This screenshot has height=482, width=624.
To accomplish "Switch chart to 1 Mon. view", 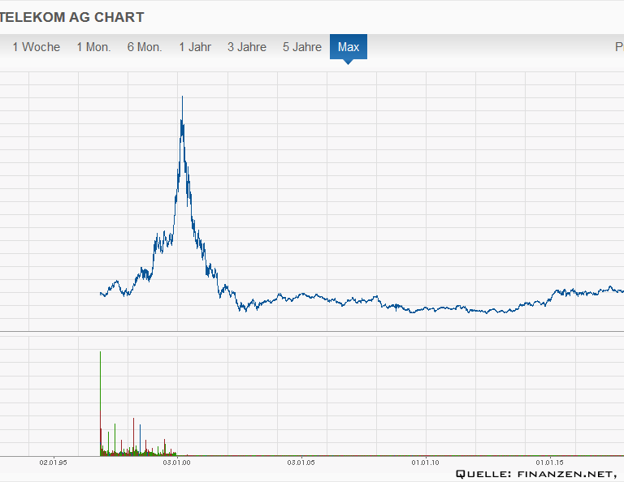I will coord(93,47).
